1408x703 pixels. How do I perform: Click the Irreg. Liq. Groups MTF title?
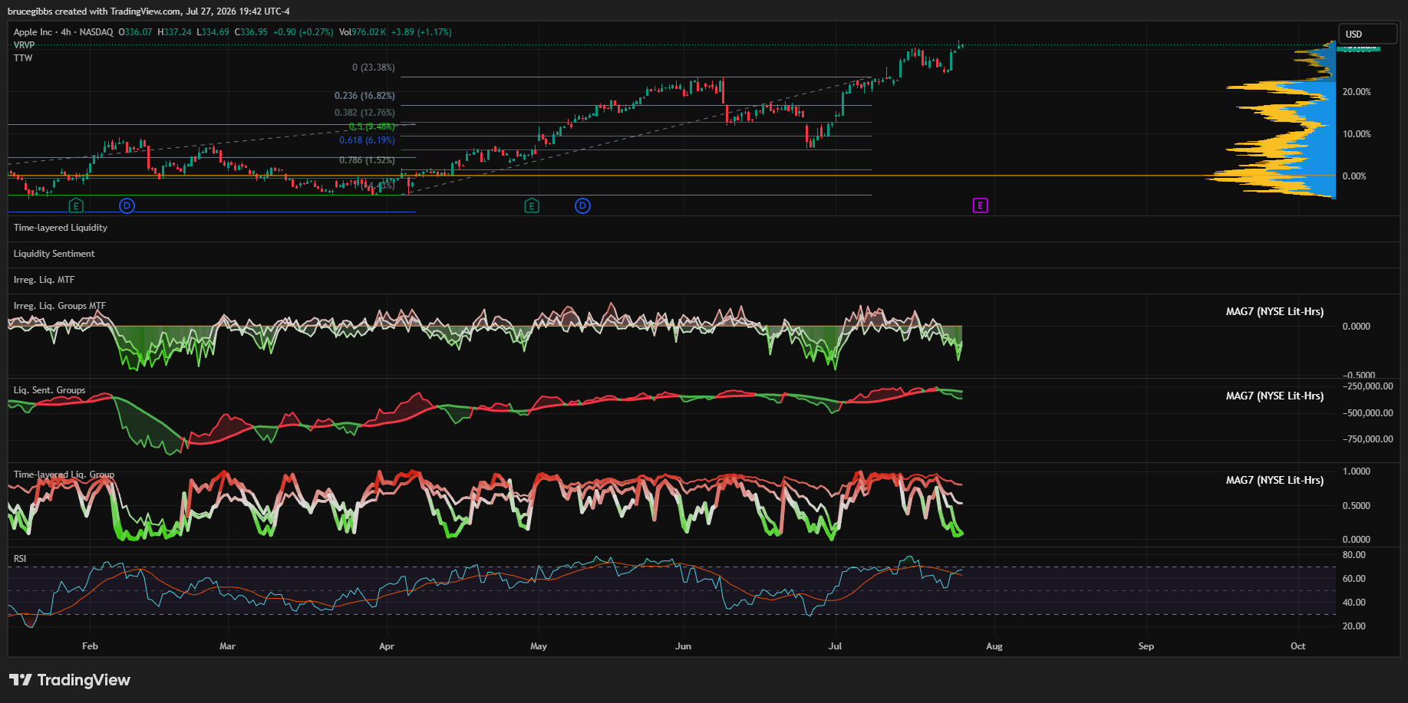click(x=60, y=306)
